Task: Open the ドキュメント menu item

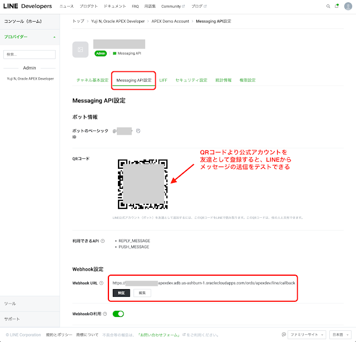Action: 115,6
